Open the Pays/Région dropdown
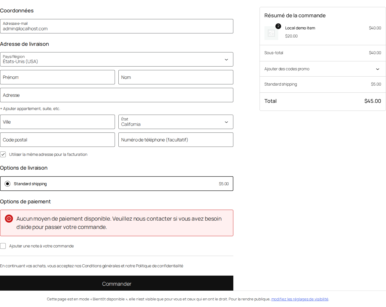Image resolution: width=386 pixels, height=307 pixels. pyautogui.click(x=117, y=59)
